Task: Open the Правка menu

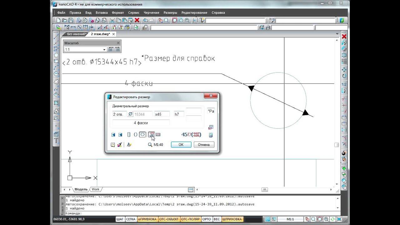Action: point(75,13)
